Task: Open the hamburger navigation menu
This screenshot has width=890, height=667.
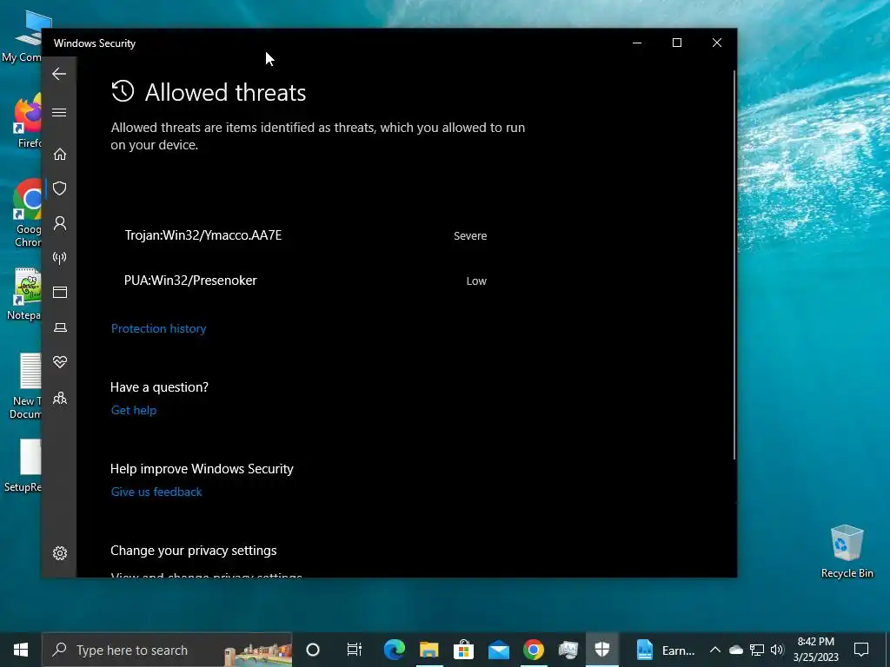Action: 59,112
